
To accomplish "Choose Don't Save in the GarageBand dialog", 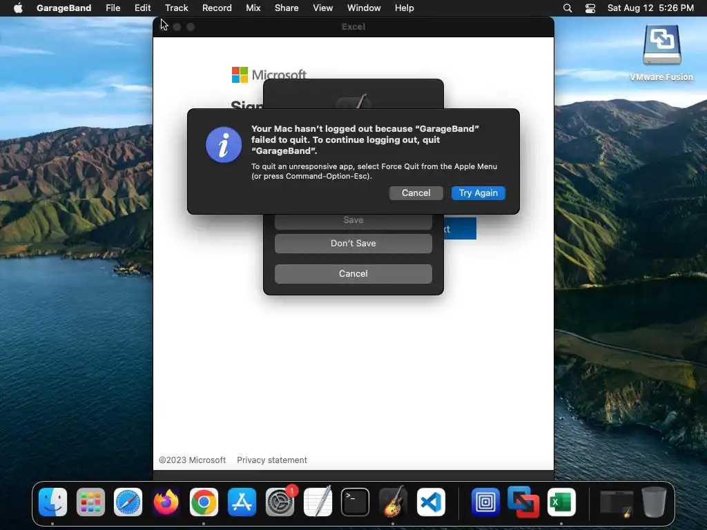I will [x=353, y=244].
